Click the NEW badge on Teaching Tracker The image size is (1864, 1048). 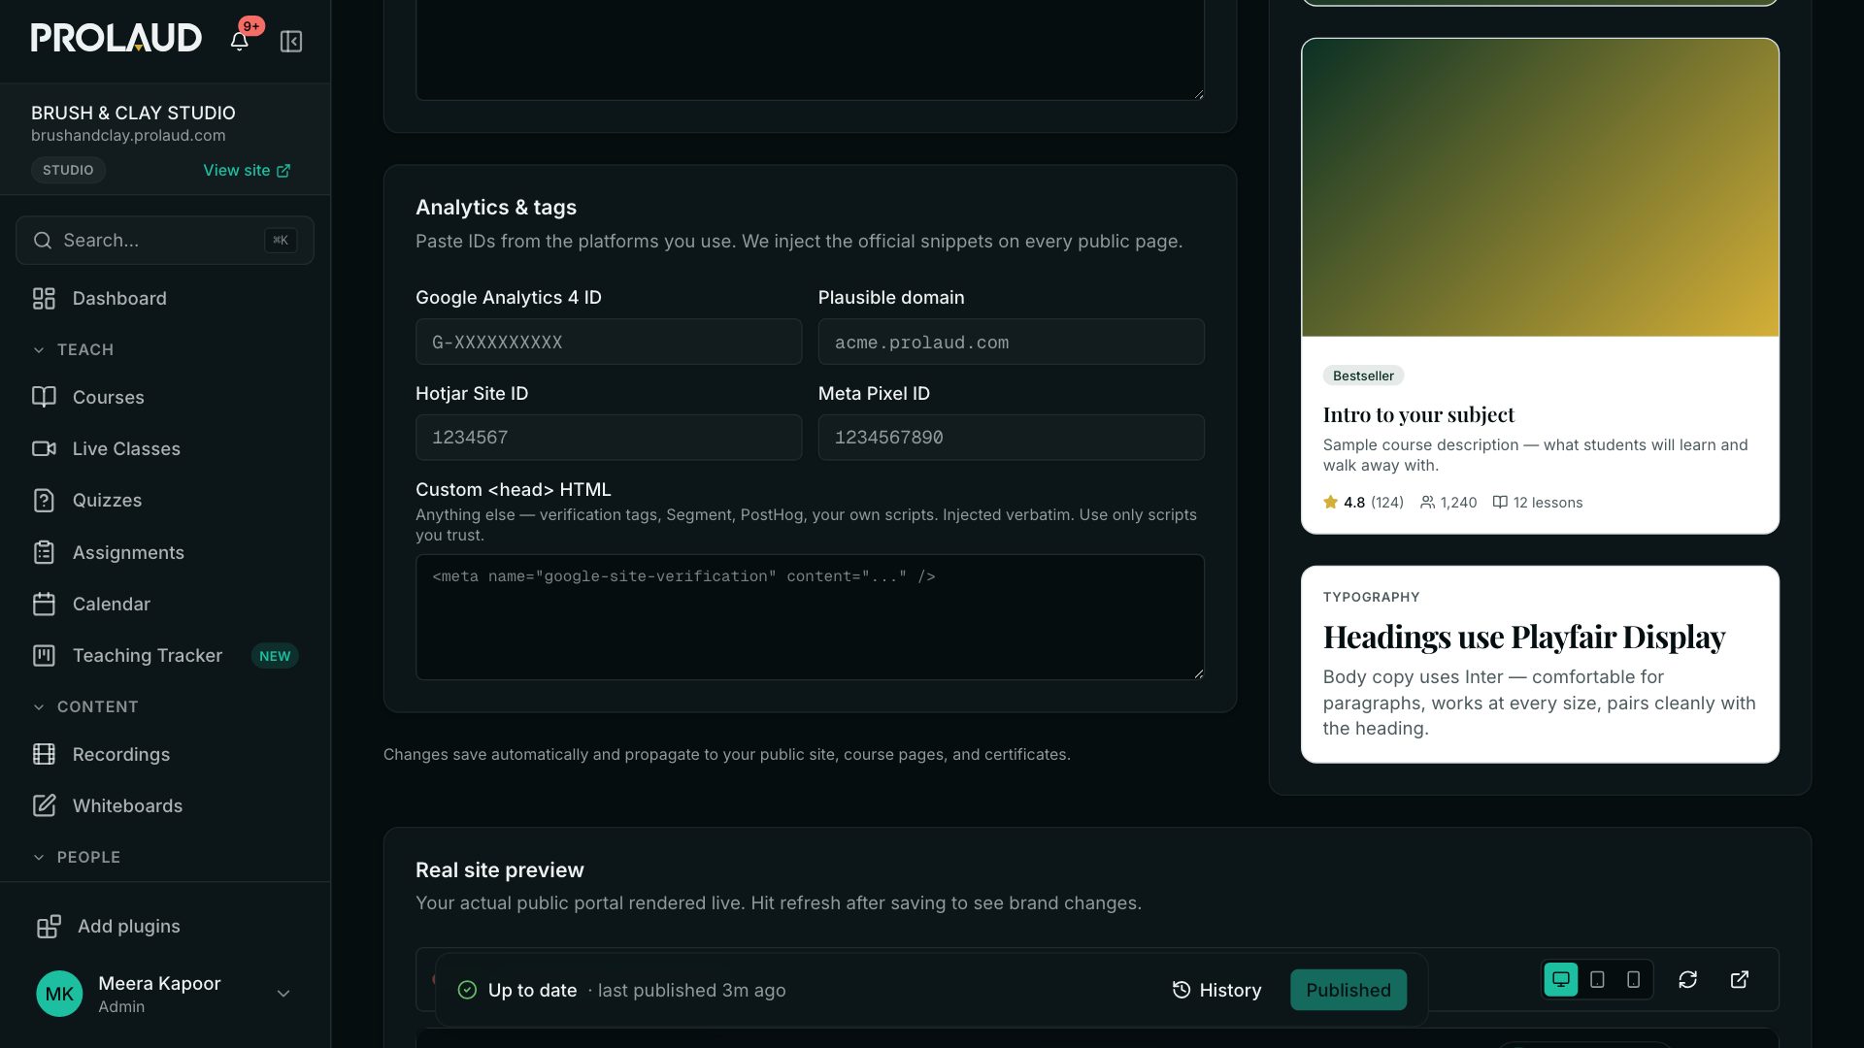[275, 656]
